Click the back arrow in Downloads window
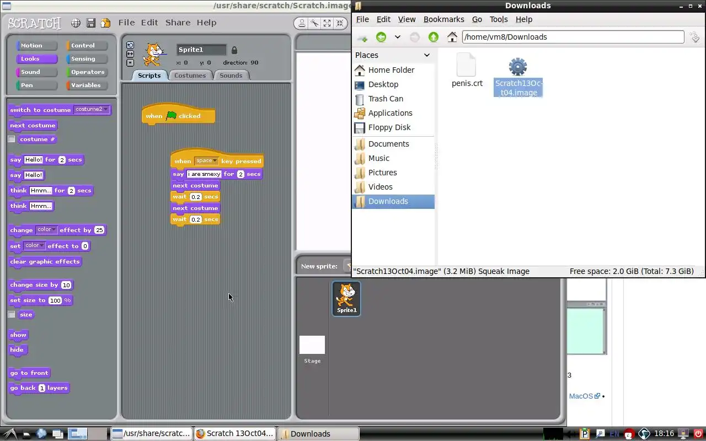 coord(381,37)
